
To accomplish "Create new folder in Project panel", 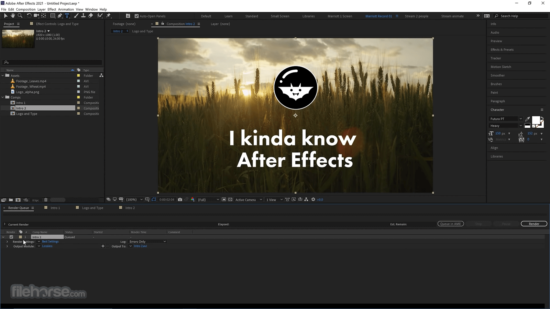I will click(11, 200).
